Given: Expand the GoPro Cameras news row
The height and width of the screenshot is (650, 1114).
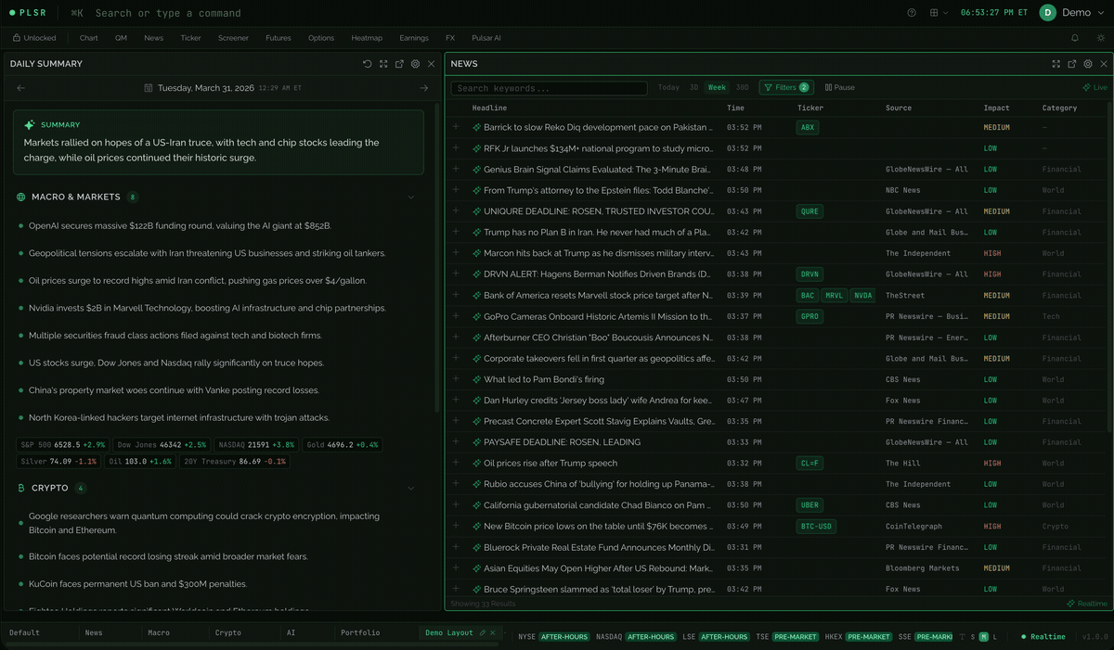Looking at the screenshot, I should point(456,316).
